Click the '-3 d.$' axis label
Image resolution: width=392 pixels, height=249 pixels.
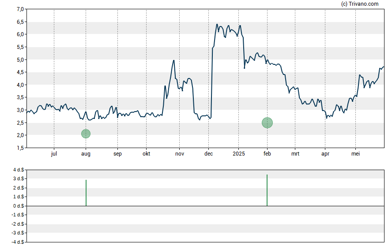coord(18,233)
